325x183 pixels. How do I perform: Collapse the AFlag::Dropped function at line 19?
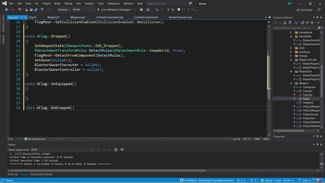click(x=25, y=36)
